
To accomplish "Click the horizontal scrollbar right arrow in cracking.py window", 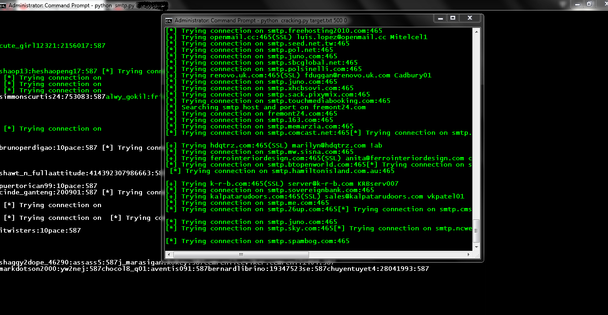I will coord(469,254).
